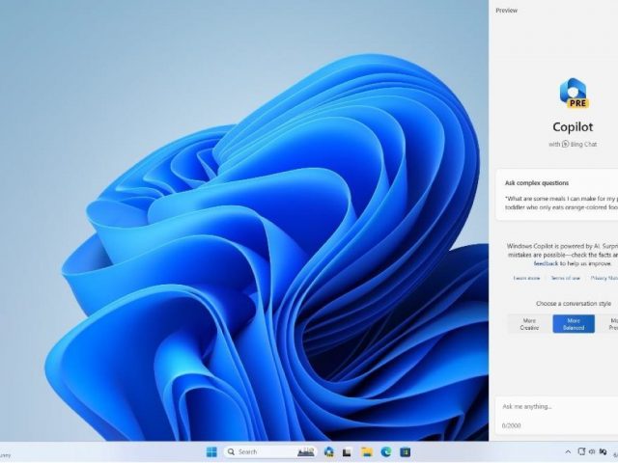618x463 pixels.
Task: Select More Balanced conversation style
Action: click(574, 324)
